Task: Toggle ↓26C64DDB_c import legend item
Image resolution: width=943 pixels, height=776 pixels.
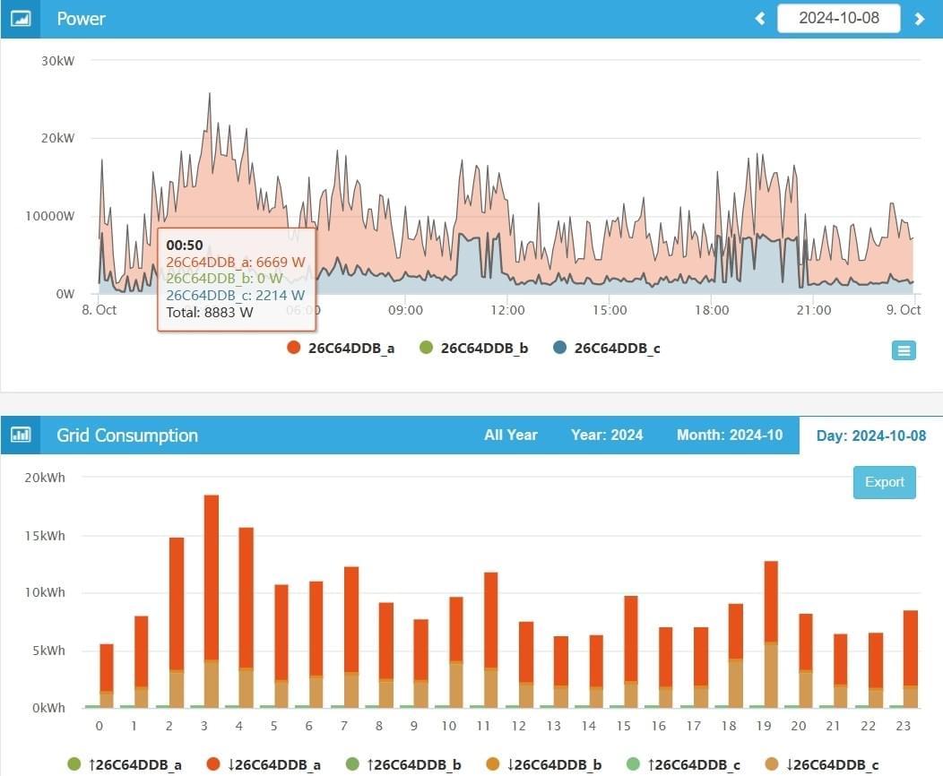Action: (x=821, y=764)
